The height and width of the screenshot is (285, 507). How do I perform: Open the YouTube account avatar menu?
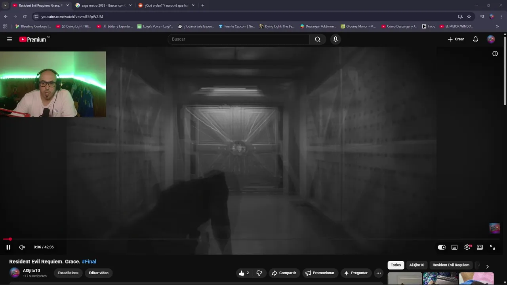491,39
